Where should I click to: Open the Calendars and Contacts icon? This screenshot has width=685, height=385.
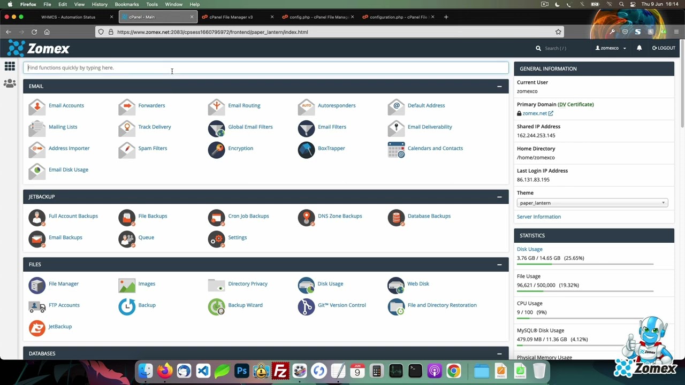397,149
